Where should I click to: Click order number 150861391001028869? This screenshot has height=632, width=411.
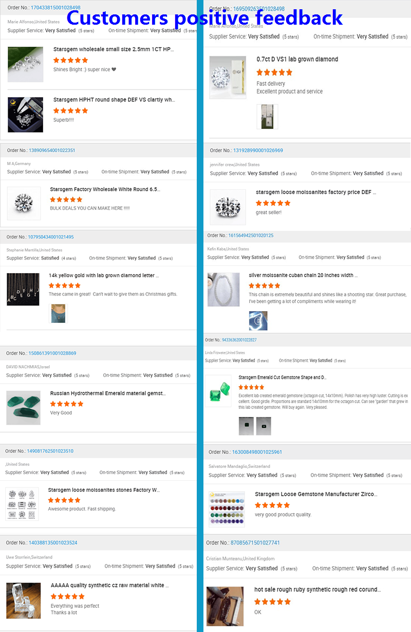[52, 353]
